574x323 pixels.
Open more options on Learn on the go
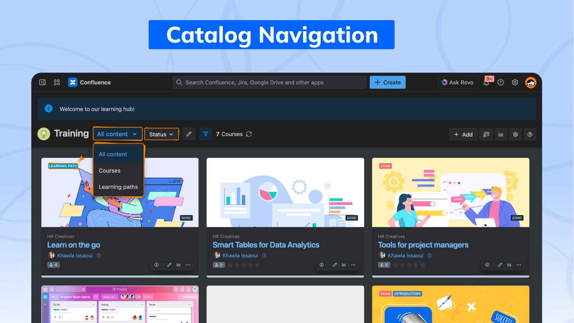pos(188,265)
